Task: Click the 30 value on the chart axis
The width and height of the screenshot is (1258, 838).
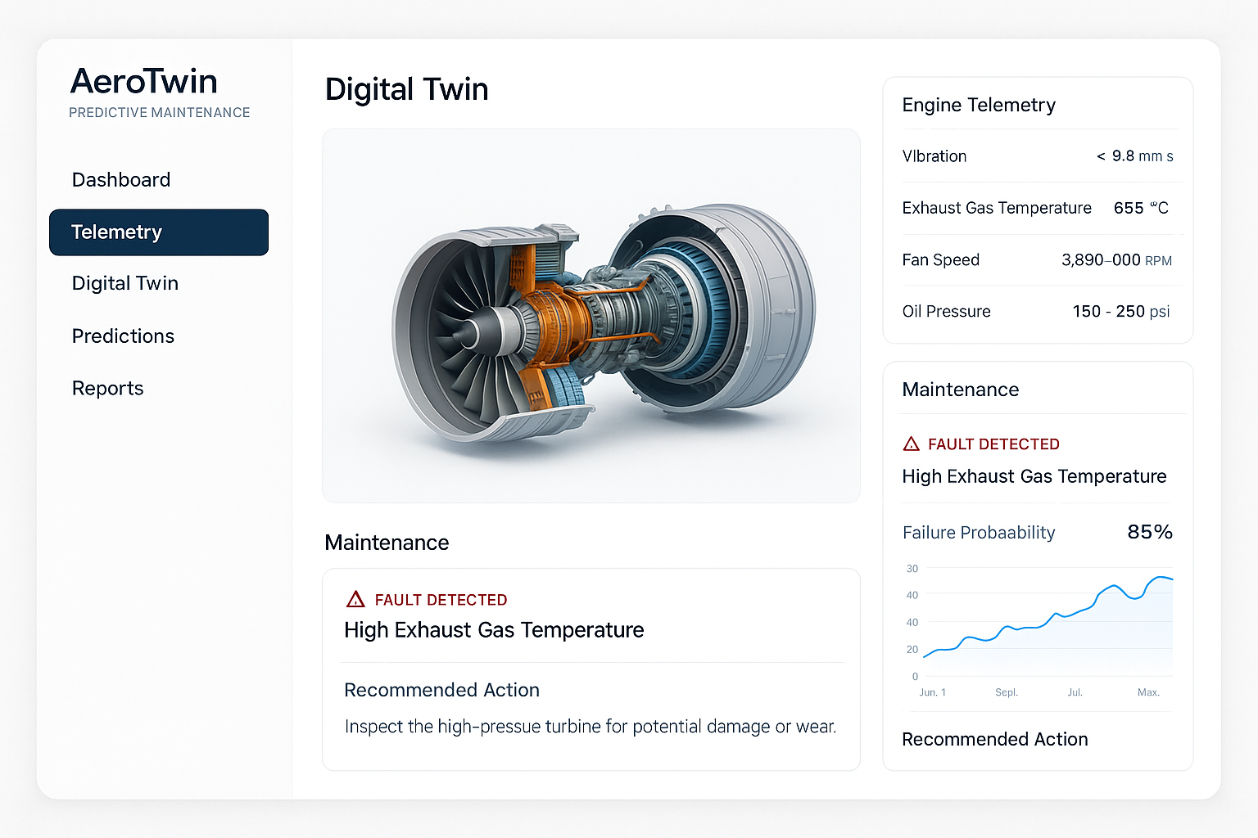Action: [912, 569]
